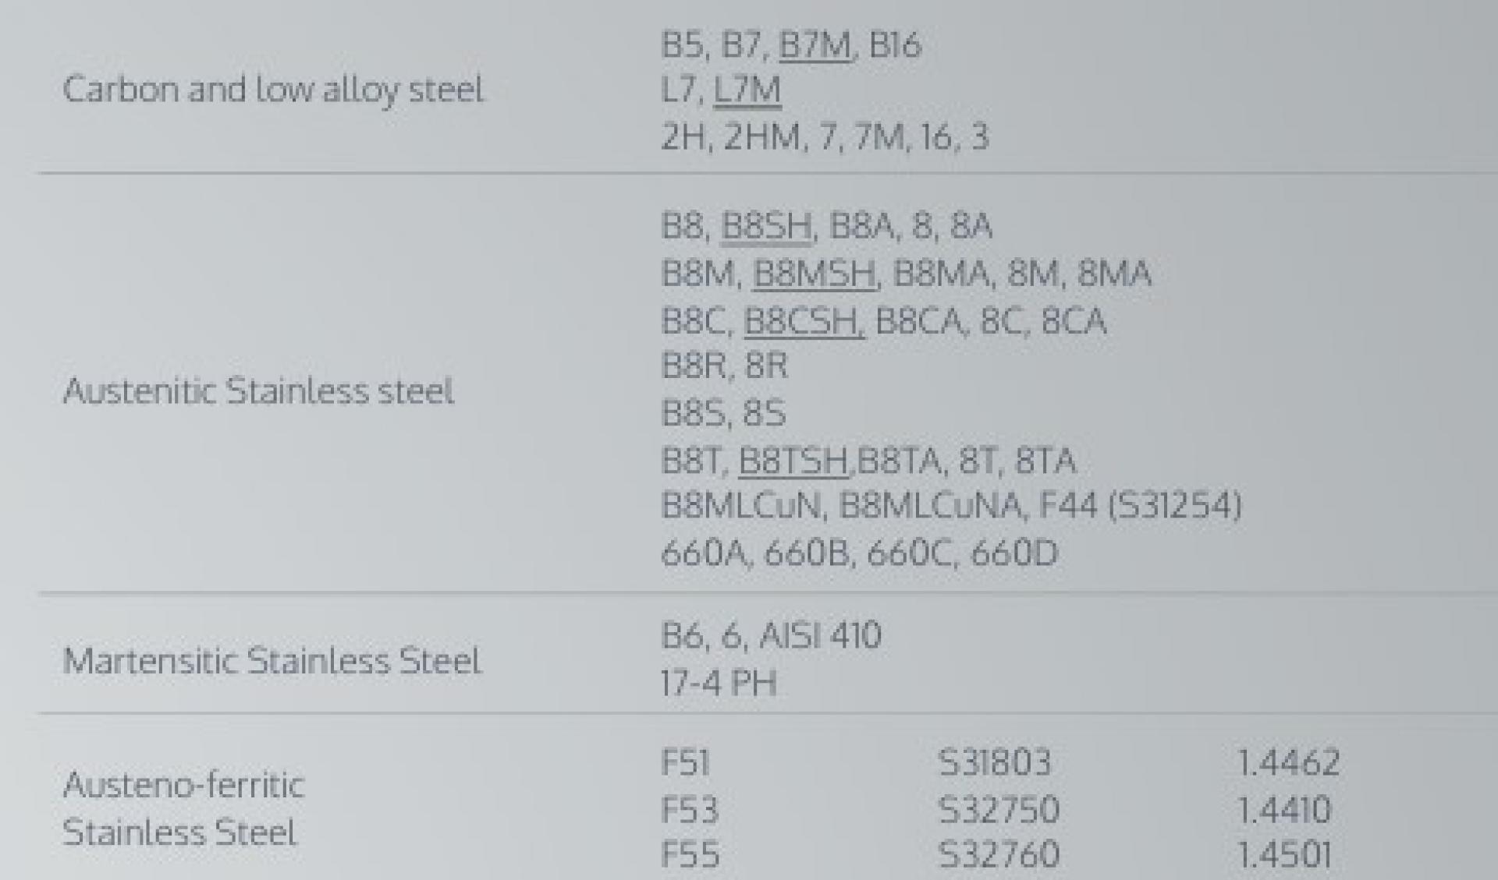The image size is (1498, 880).
Task: Select the 1.4501 material number
Action: coord(1284,854)
